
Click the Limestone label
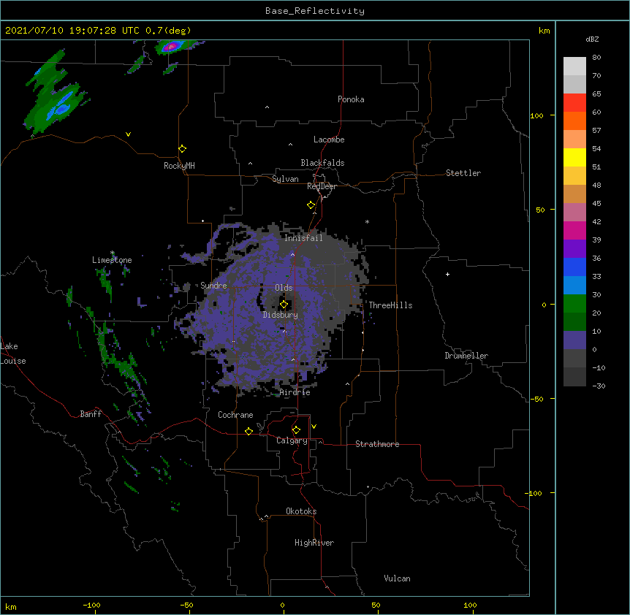tap(112, 260)
